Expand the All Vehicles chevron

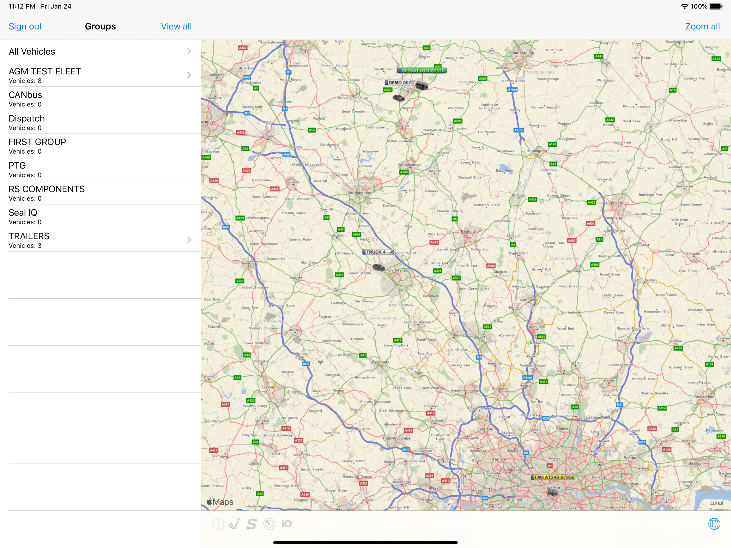189,51
